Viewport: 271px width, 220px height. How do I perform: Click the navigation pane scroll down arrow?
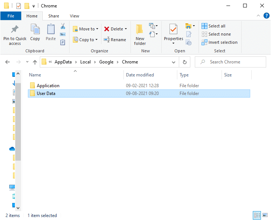coord(18,208)
